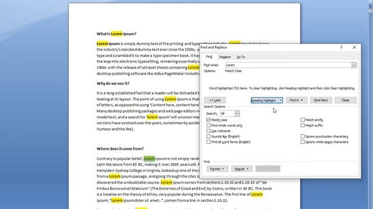The height and width of the screenshot is (209, 373).
Task: Click the Close button in dialog
Action: tap(345, 100)
